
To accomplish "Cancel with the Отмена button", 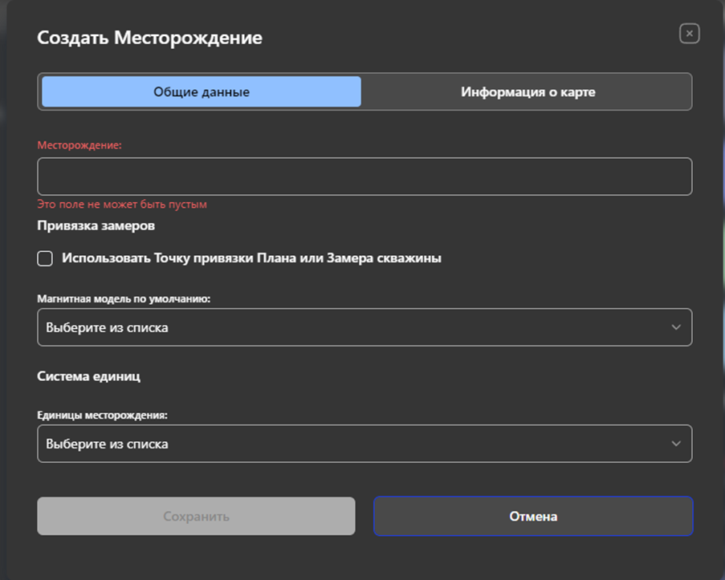I will pyautogui.click(x=533, y=516).
